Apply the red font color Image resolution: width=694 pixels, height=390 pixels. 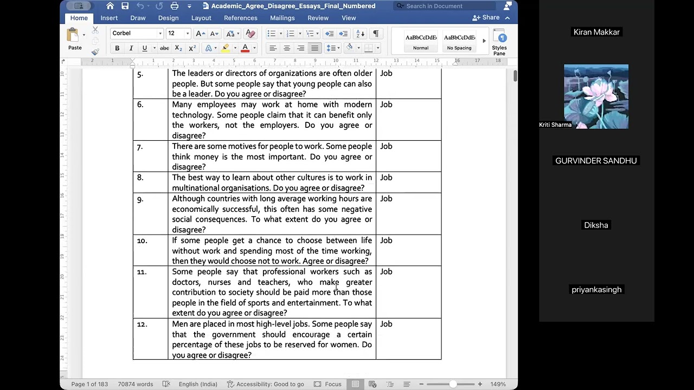click(245, 48)
